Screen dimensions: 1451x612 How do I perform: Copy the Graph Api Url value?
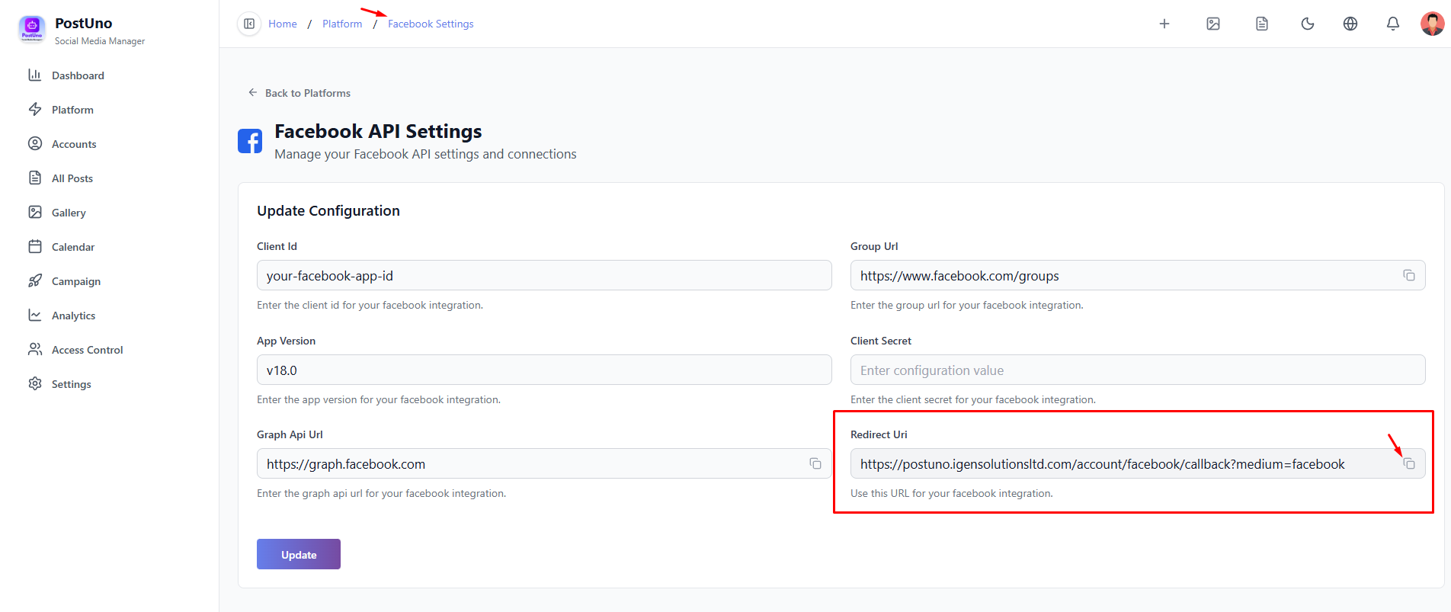tap(815, 464)
